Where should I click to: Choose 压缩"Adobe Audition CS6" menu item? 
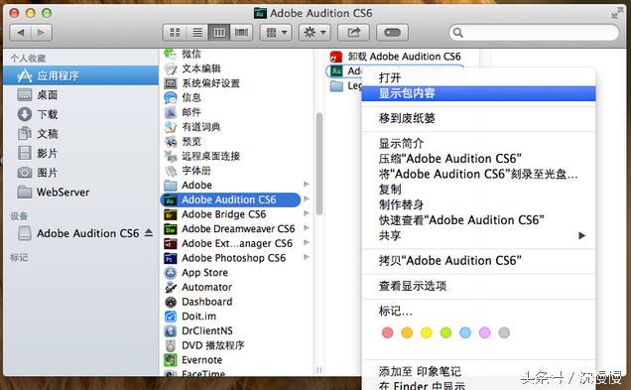pos(478,159)
